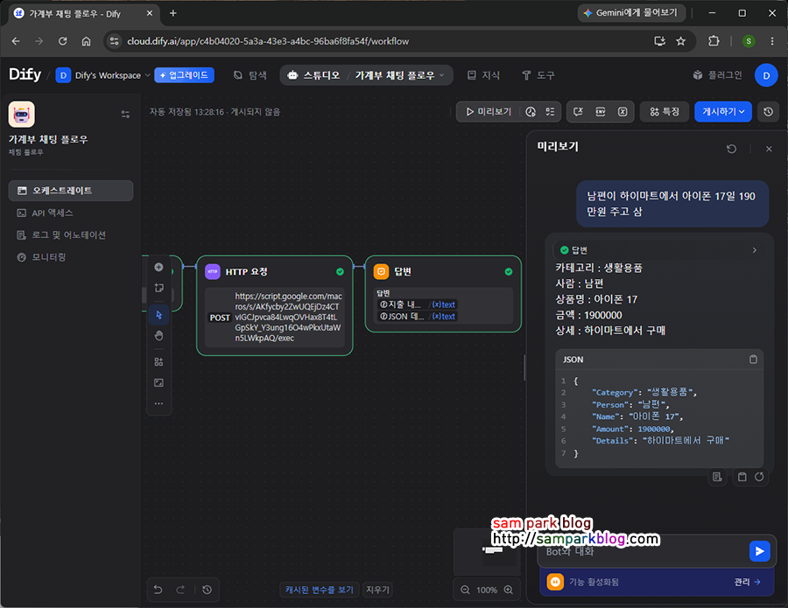Open the 가계부 채팅 플로우 app switcher dropdown
This screenshot has width=788, height=608.
(x=399, y=75)
